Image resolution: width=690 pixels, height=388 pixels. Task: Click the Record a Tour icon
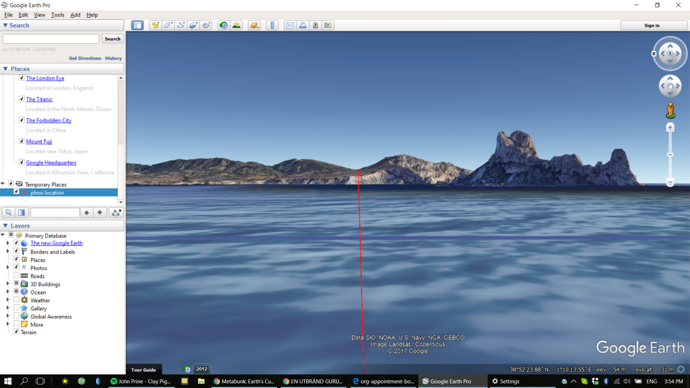pos(207,25)
